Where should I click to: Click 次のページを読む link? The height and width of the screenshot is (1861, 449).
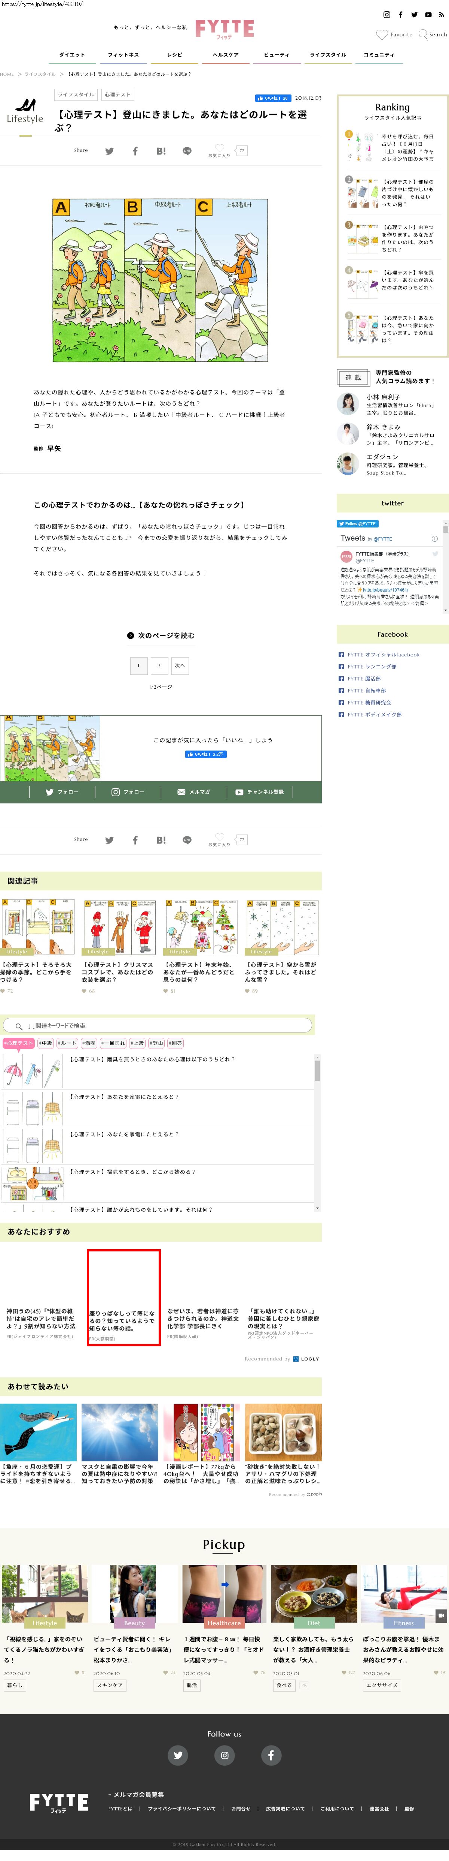(x=161, y=636)
